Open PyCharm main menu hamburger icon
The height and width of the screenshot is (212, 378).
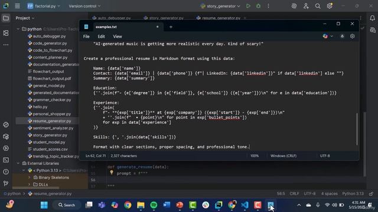(17, 6)
